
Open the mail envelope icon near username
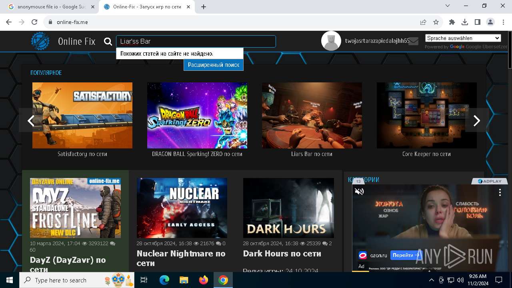pyautogui.click(x=414, y=41)
